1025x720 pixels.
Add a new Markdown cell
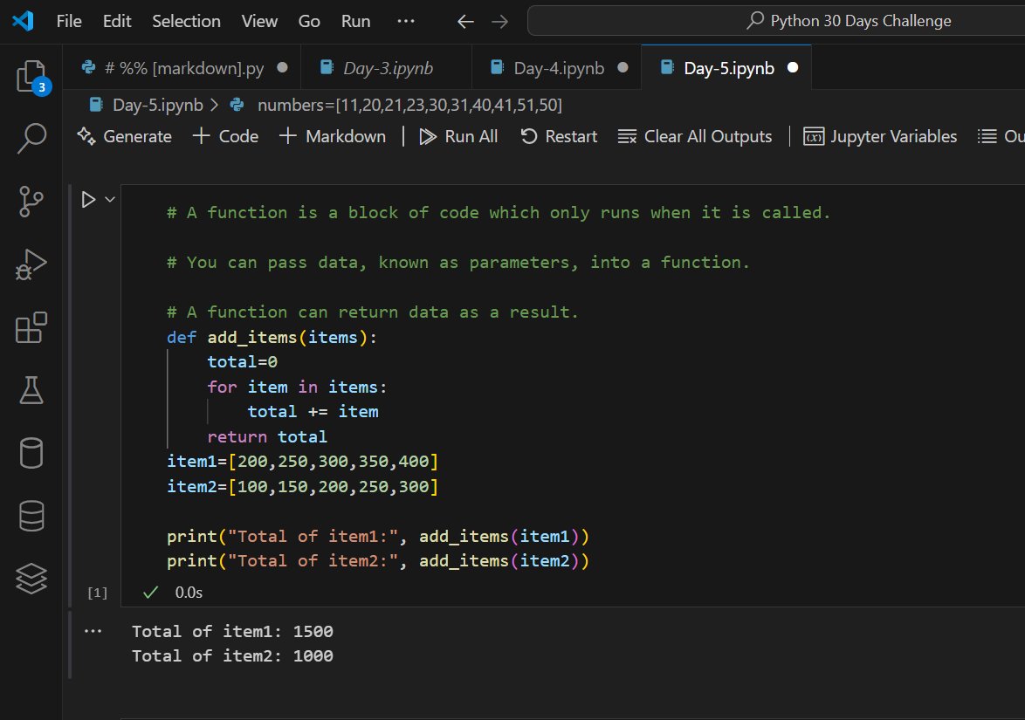333,136
